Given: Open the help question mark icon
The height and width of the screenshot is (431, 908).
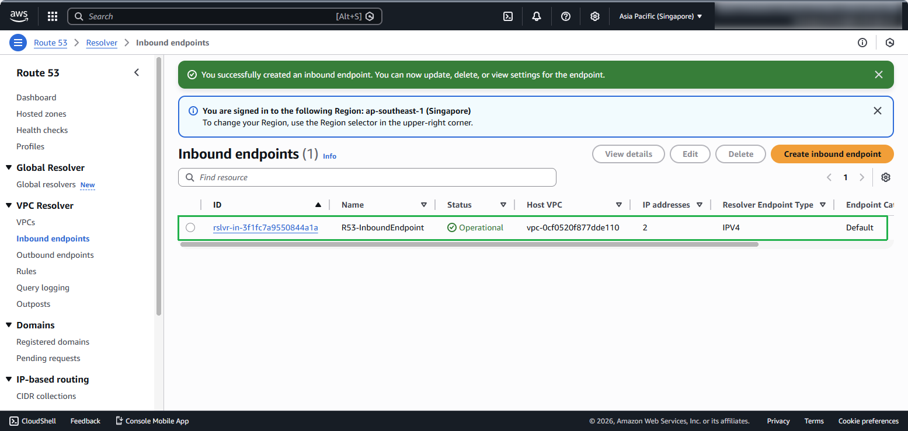Looking at the screenshot, I should click(566, 16).
